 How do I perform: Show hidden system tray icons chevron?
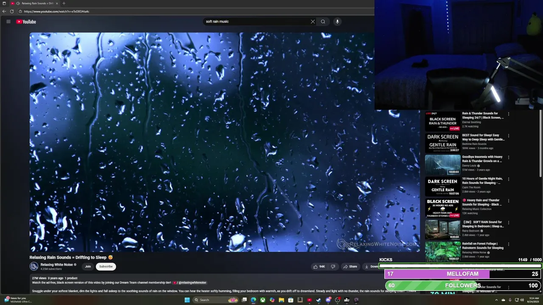tap(496, 300)
